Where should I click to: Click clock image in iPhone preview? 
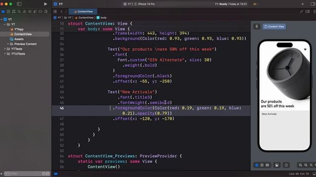[x=288, y=73]
